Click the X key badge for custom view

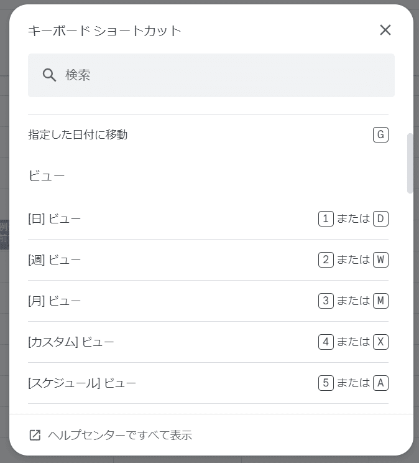click(380, 342)
